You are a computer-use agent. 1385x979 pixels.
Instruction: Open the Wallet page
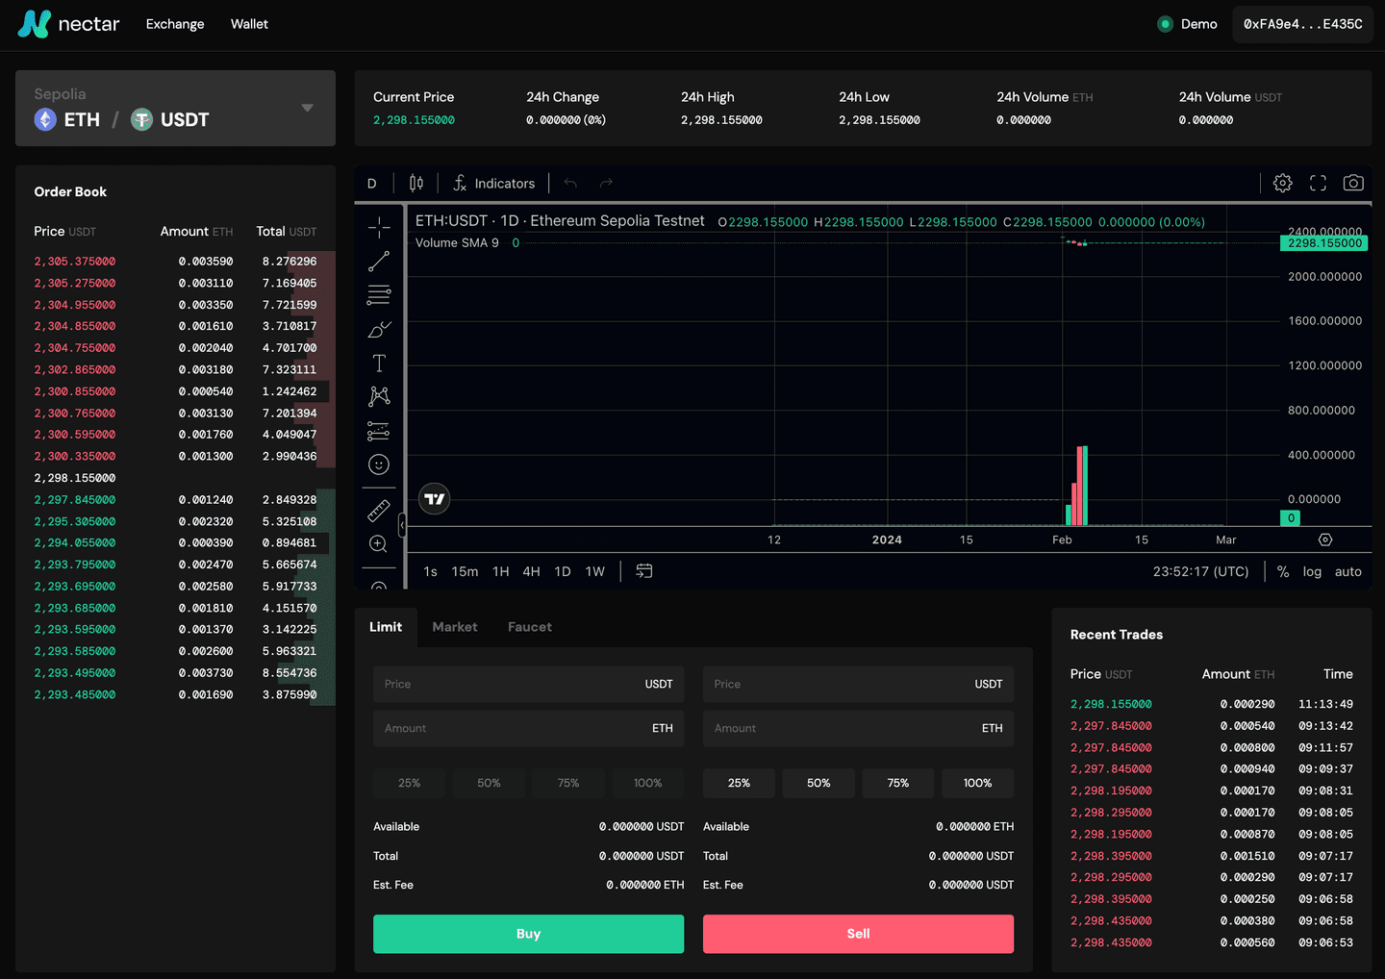[x=249, y=24]
